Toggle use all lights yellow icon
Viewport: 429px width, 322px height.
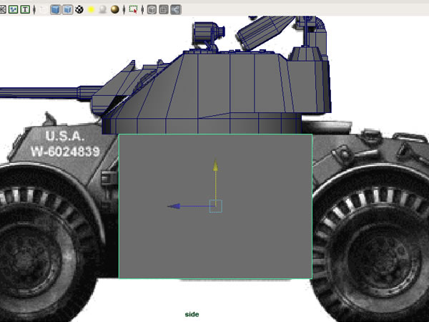click(91, 10)
